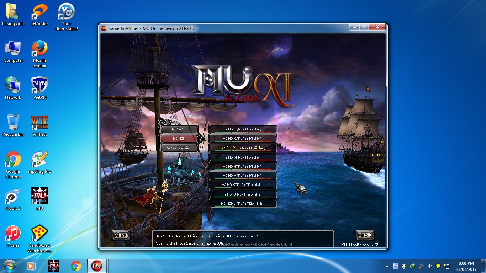The height and width of the screenshot is (273, 486).
Task: Select the VietPN desktop shortcut
Action: coord(39,89)
